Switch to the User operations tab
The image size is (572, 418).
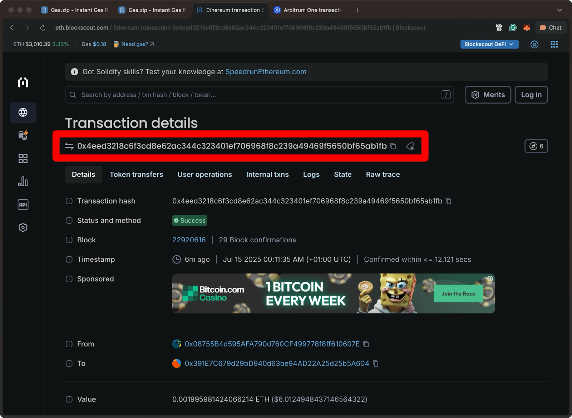pyautogui.click(x=205, y=175)
